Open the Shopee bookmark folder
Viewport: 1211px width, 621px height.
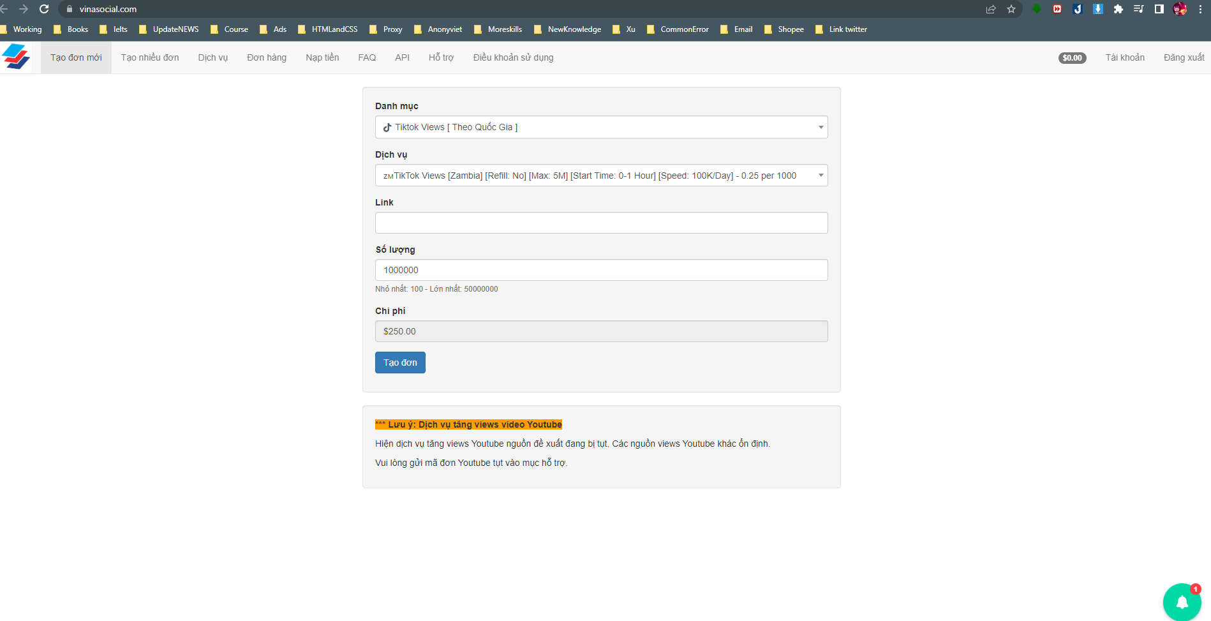[784, 29]
